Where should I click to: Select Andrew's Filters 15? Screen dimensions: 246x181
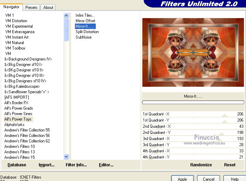tap(20, 157)
